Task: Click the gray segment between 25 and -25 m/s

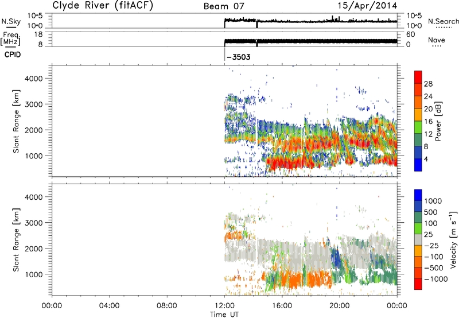Action: coord(418,240)
